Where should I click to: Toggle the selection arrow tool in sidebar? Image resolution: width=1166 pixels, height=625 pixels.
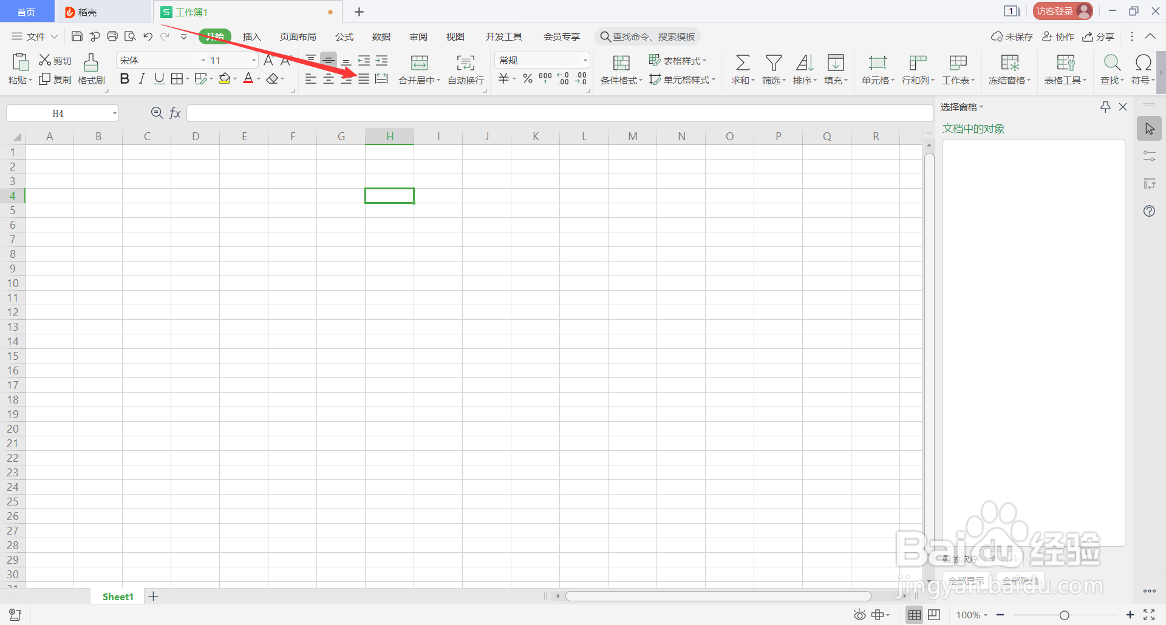pos(1149,129)
